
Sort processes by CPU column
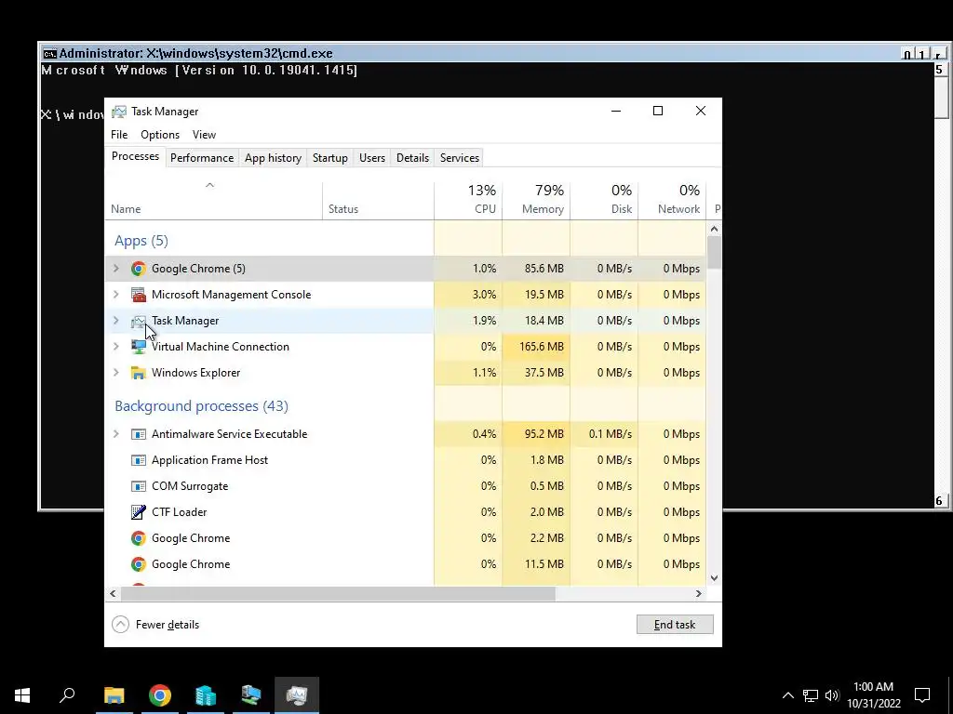[468, 201]
